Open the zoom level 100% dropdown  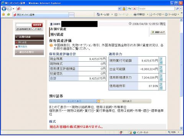coord(178,132)
